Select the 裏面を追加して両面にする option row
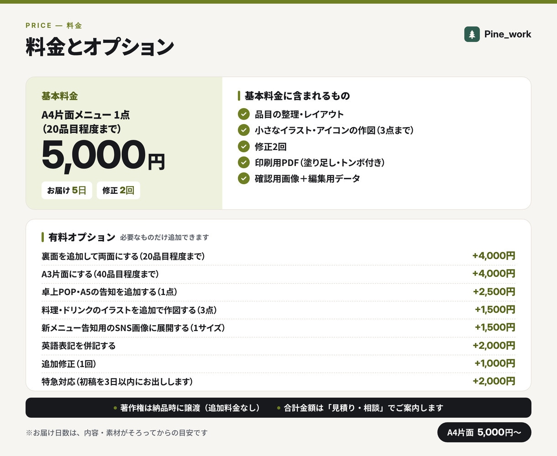This screenshot has width=557, height=456. (278, 256)
